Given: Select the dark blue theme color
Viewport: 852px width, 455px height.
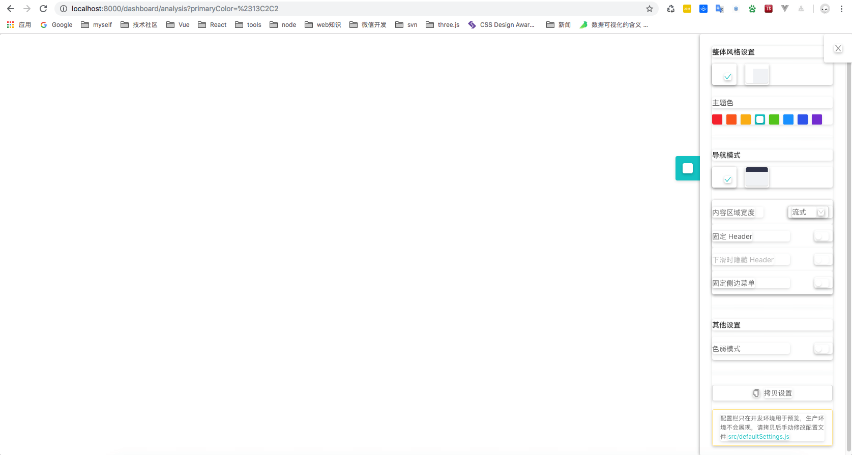Looking at the screenshot, I should pos(803,119).
